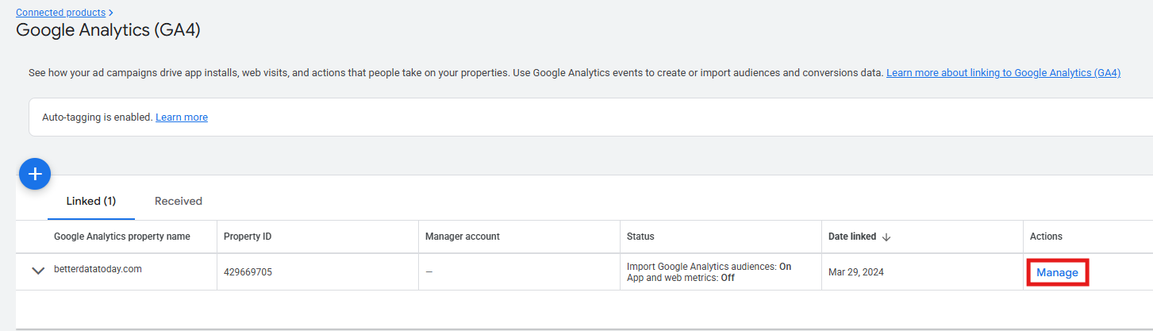Click the Manager account dash cell
Screen dimensions: 1153x331
(429, 272)
